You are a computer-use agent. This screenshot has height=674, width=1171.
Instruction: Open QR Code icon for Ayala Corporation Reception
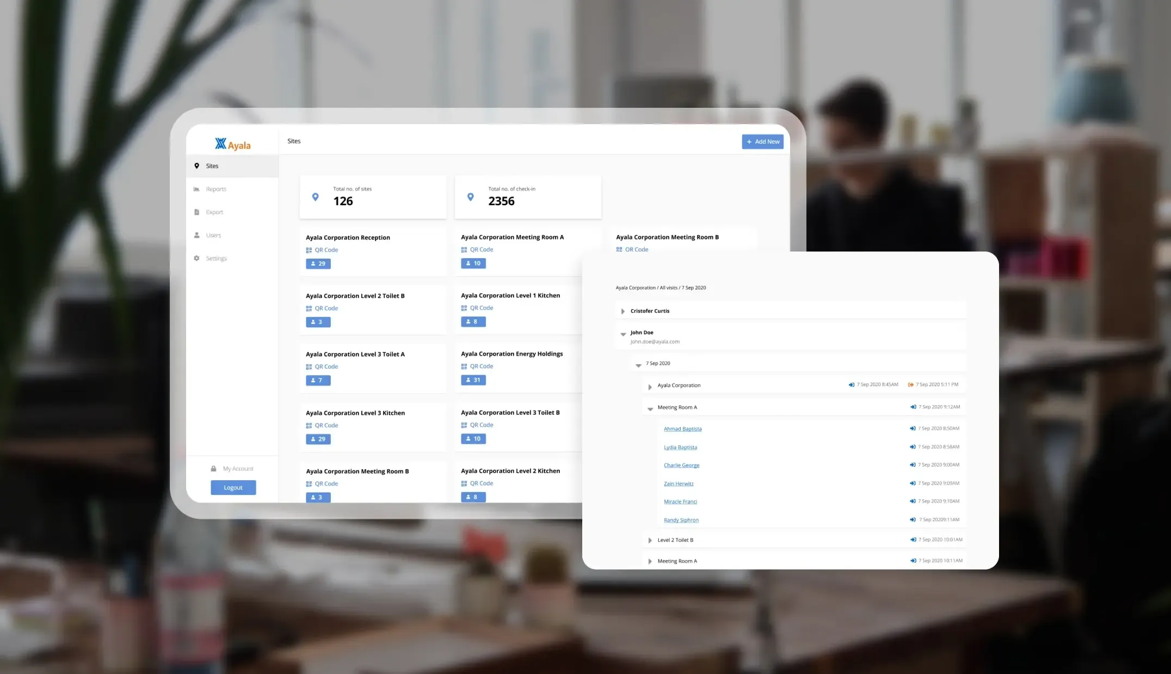309,250
